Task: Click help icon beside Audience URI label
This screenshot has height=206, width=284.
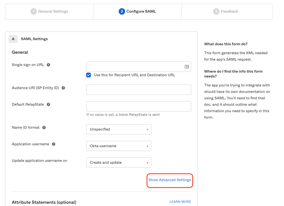Action: coord(63,88)
